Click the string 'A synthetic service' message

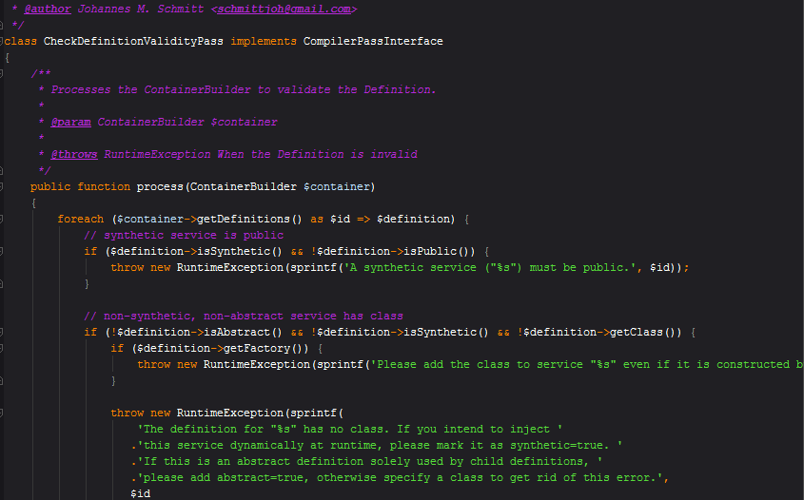tap(462, 267)
